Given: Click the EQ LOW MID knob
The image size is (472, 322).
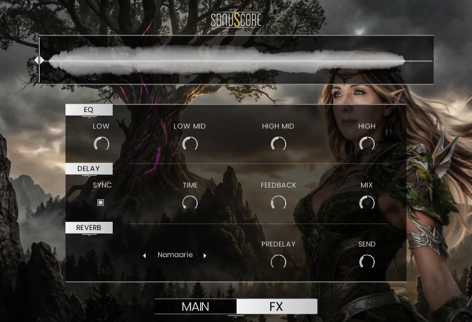Looking at the screenshot, I should pyautogui.click(x=189, y=144).
